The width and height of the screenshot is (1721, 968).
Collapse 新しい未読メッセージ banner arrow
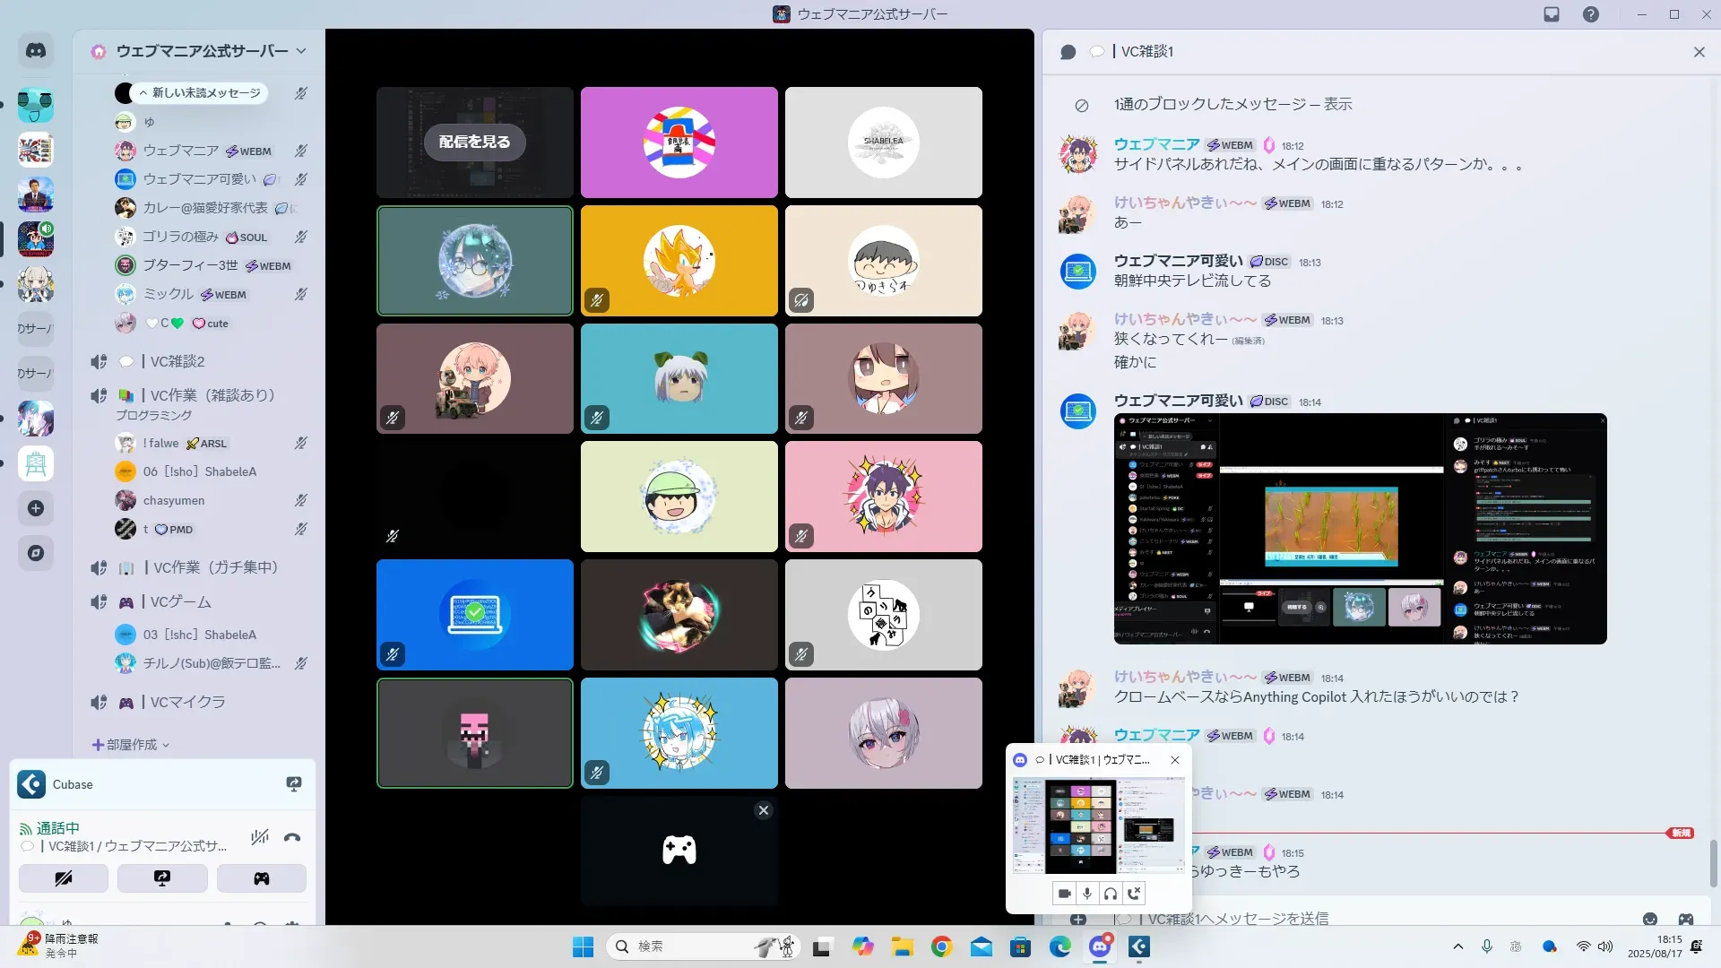[x=143, y=93]
